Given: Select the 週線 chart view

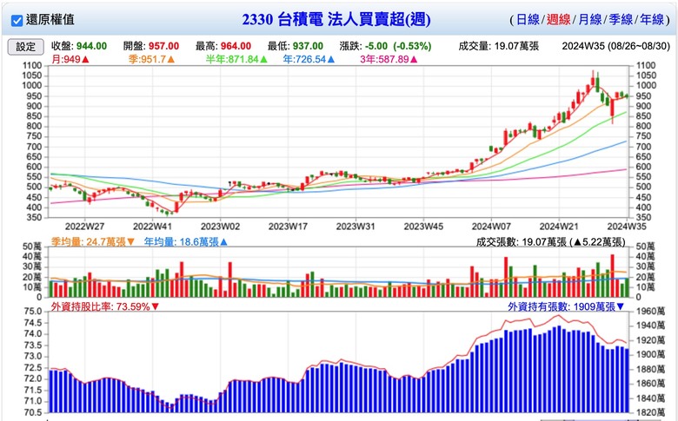Looking at the screenshot, I should coord(559,19).
